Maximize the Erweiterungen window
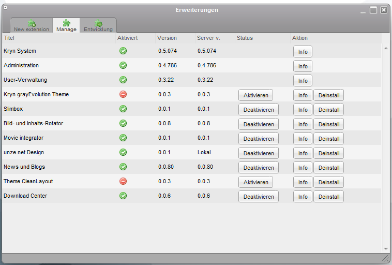The width and height of the screenshot is (392, 265). click(373, 10)
